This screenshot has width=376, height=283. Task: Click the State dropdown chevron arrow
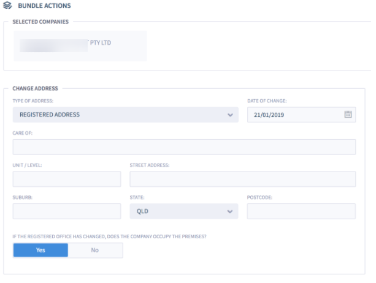(x=230, y=211)
